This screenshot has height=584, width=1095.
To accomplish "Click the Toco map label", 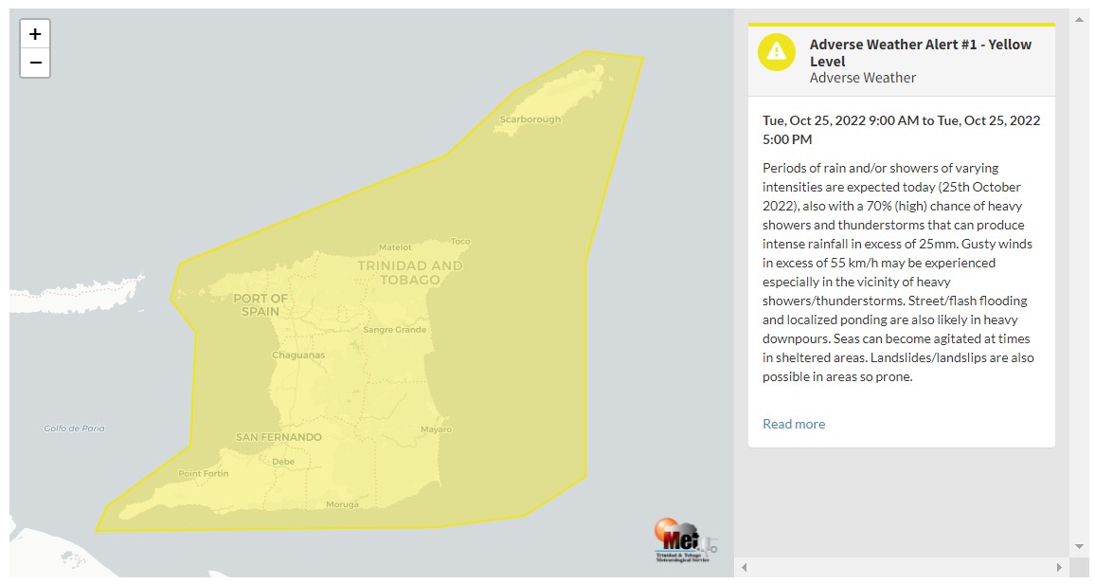I will pos(460,242).
